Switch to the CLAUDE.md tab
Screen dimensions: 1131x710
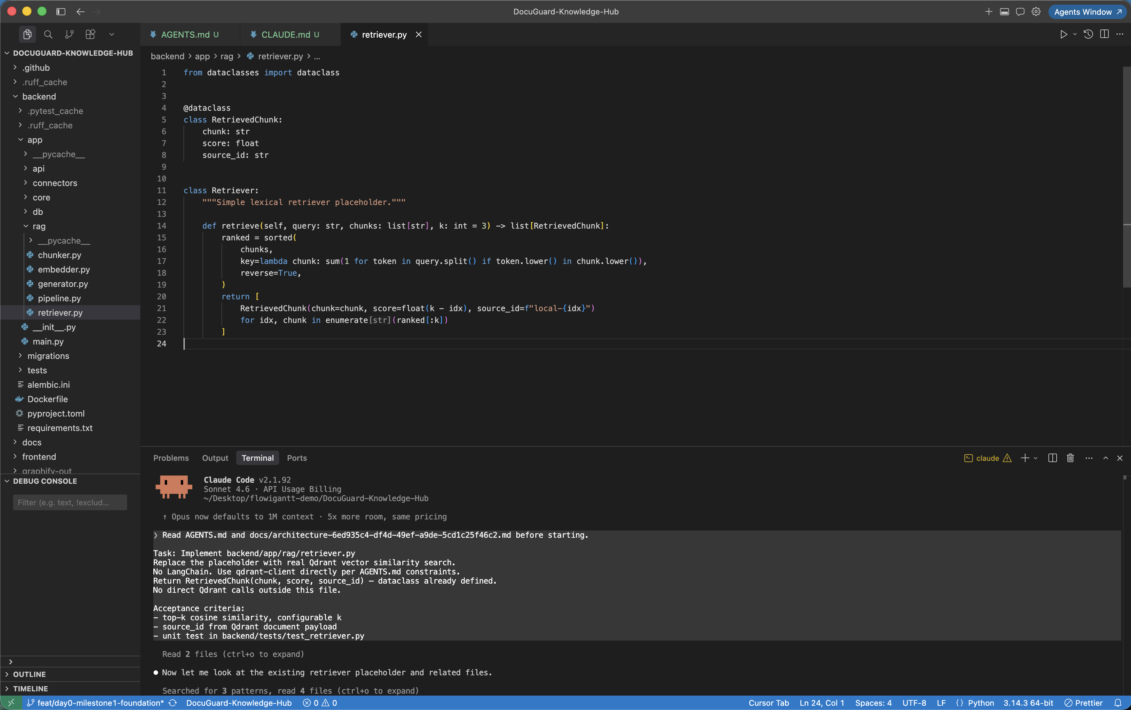290,35
